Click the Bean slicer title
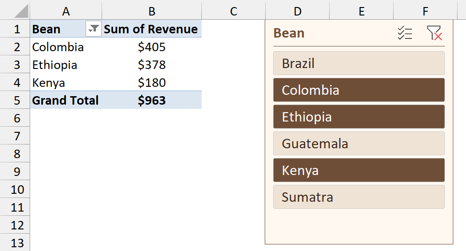This screenshot has height=251, width=466. tap(289, 33)
